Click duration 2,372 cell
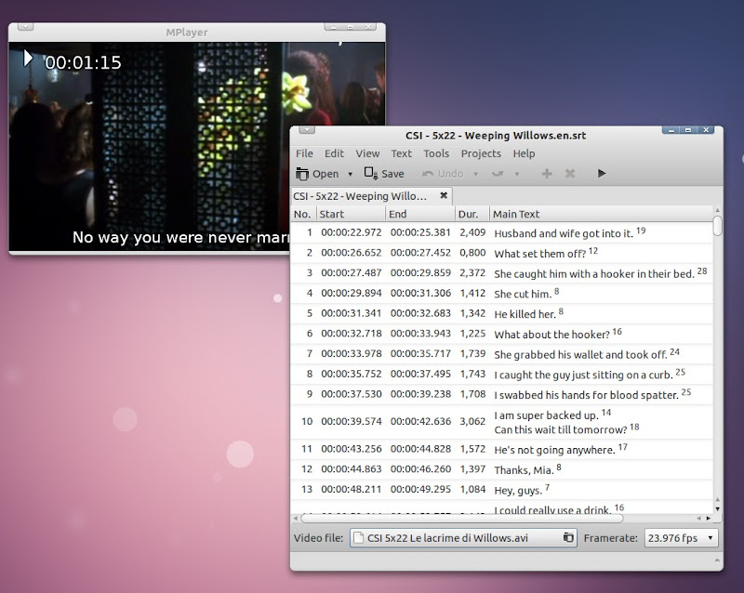Screen dimensions: 744x593 pyautogui.click(x=472, y=272)
